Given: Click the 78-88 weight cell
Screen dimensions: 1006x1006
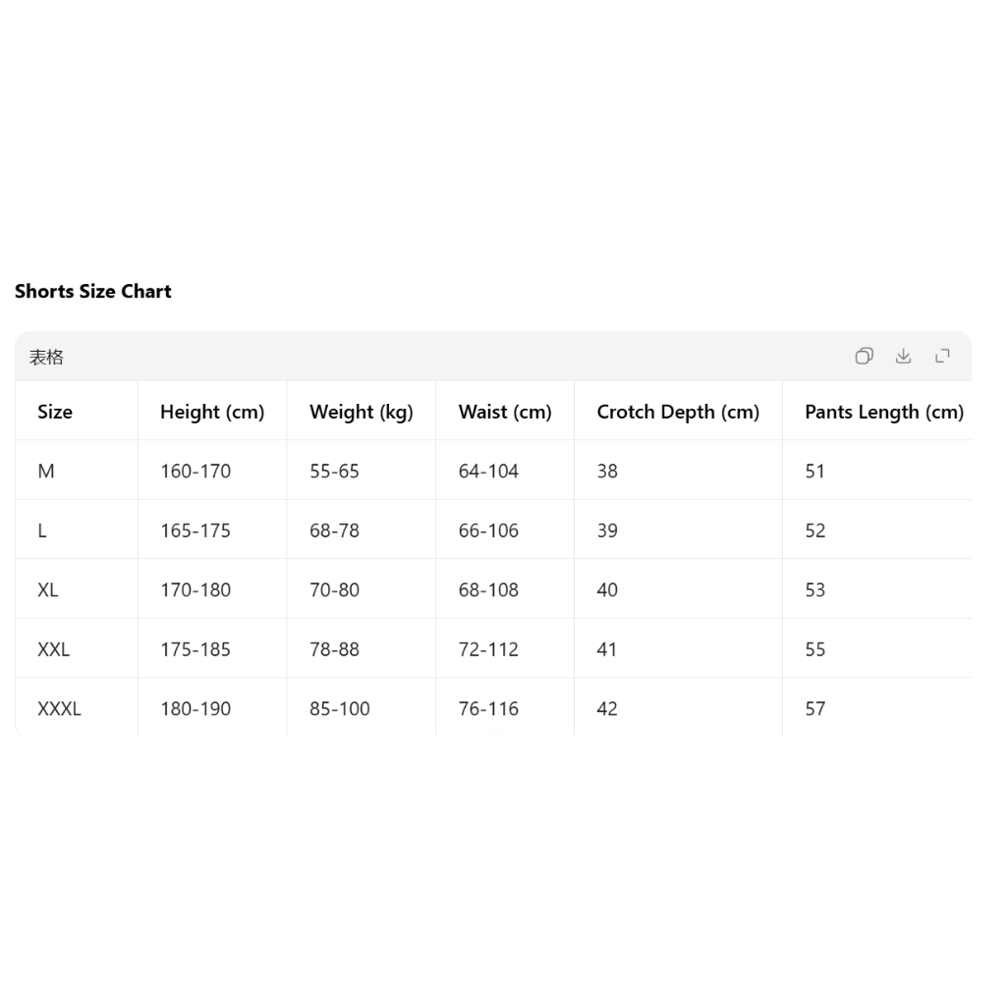Looking at the screenshot, I should click(x=334, y=649).
